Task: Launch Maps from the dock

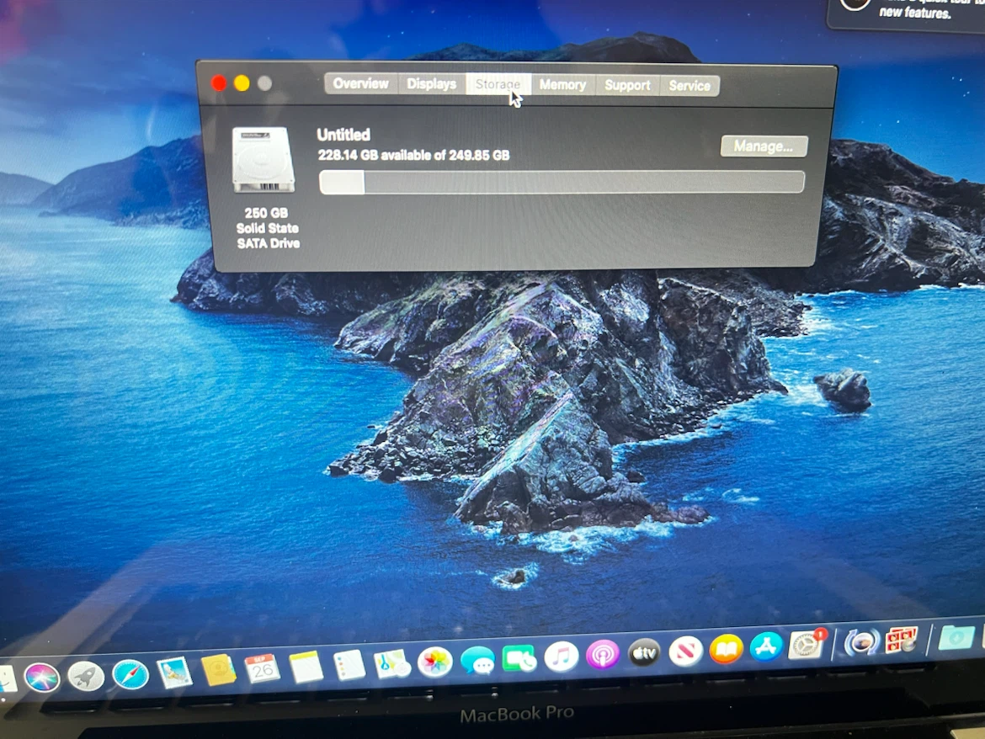Action: coord(392,664)
